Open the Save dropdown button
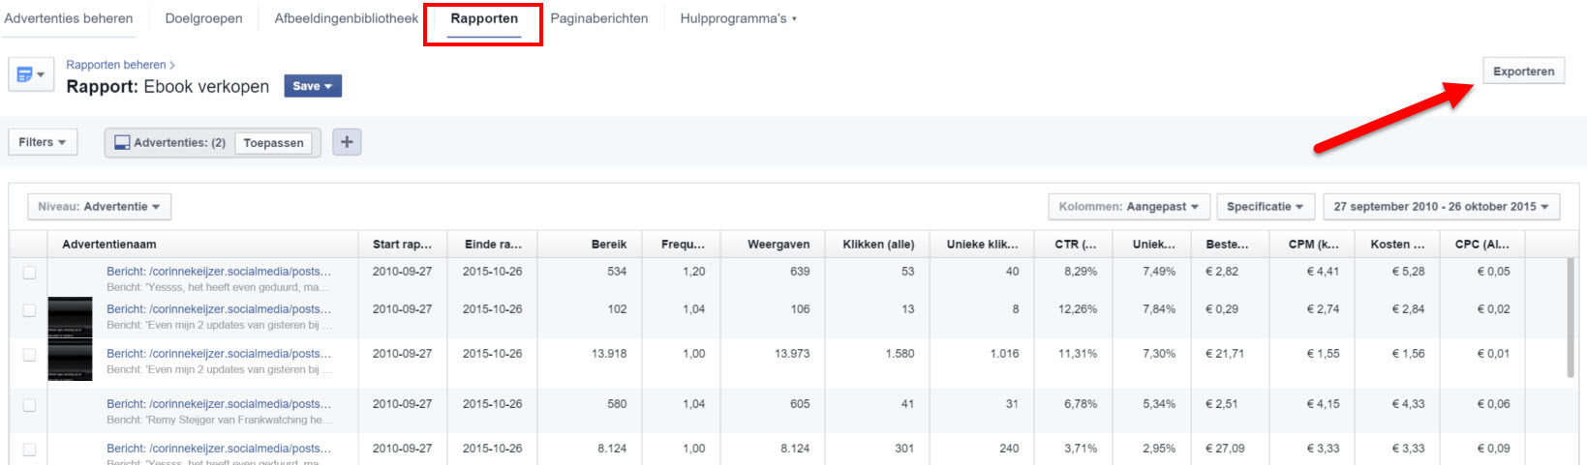This screenshot has width=1587, height=465. (x=313, y=86)
